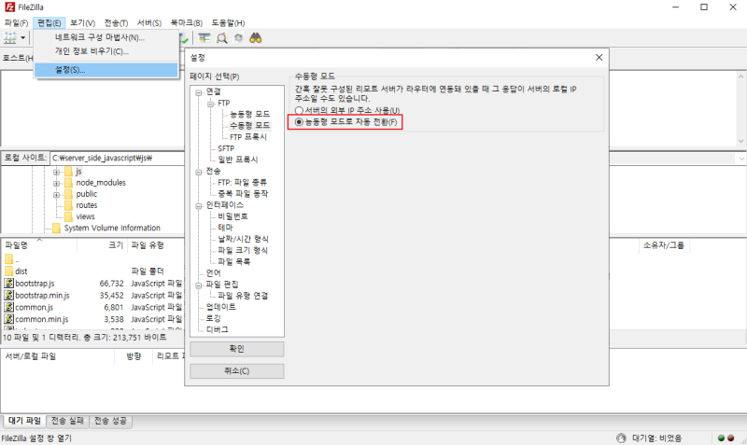Click the System Volume Information folder icon
The image size is (747, 445).
tap(57, 228)
